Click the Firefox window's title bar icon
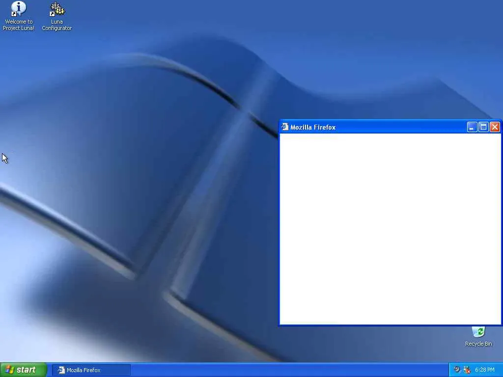 [284, 127]
